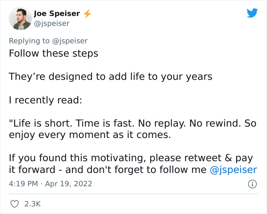Click the Joe Speiser display name
The height and width of the screenshot is (214, 267).
coord(57,14)
